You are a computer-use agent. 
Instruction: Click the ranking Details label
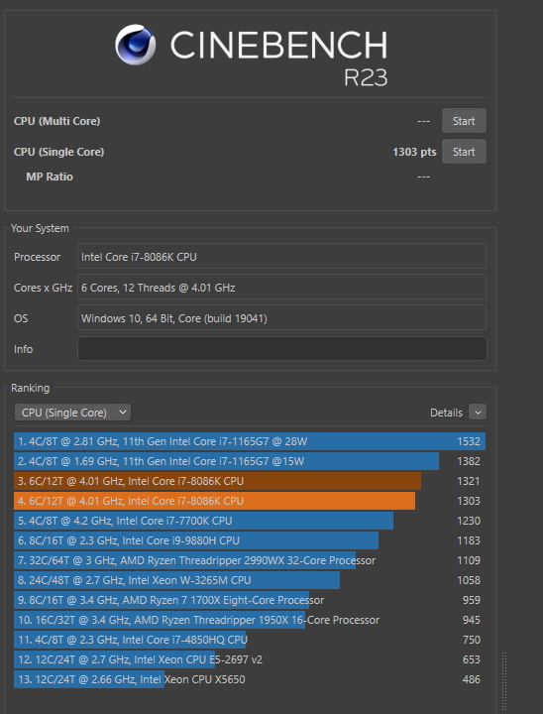446,413
